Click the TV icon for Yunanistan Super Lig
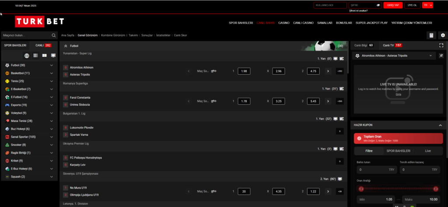This screenshot has width=448, height=207. [336, 59]
